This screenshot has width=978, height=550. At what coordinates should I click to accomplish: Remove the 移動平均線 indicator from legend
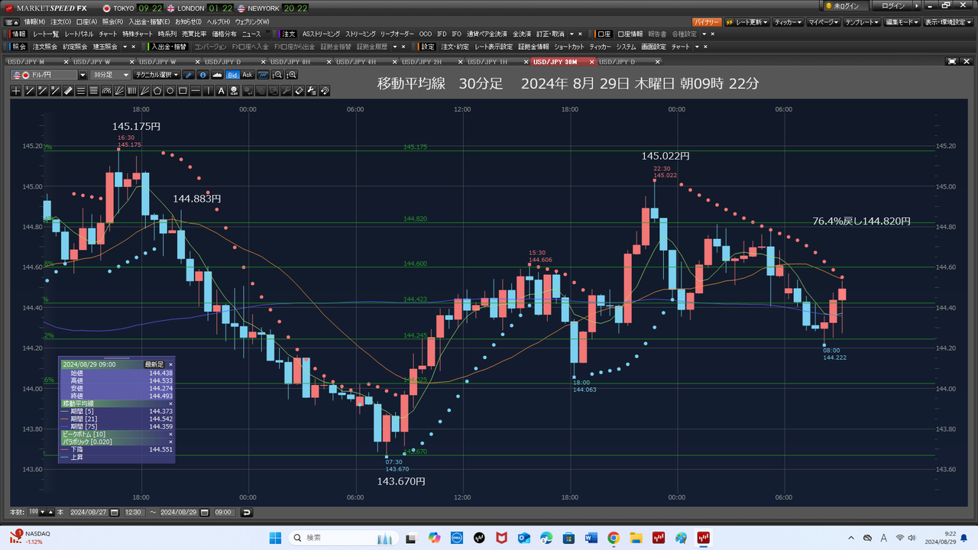pos(170,403)
